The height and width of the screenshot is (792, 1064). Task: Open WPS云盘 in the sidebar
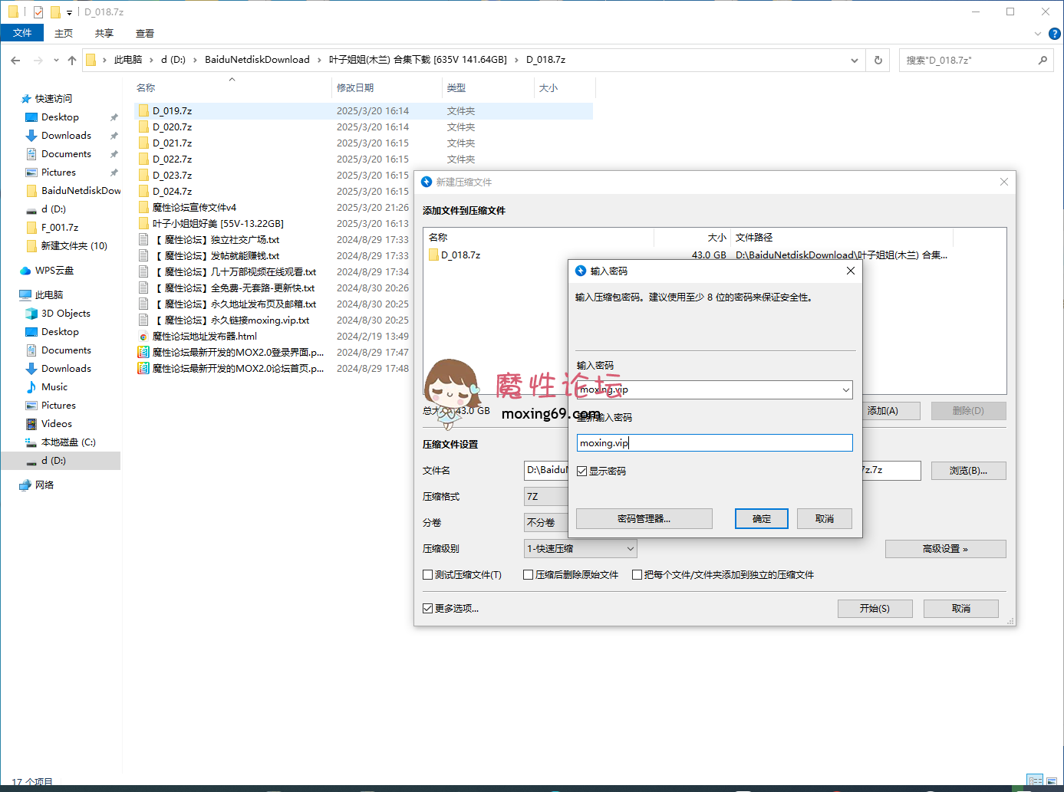pos(54,271)
